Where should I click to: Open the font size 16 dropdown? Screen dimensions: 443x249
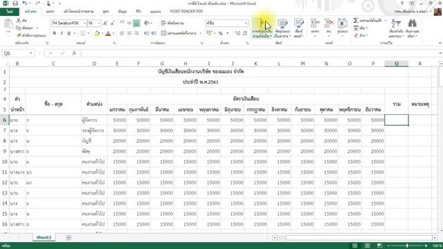[x=99, y=23]
